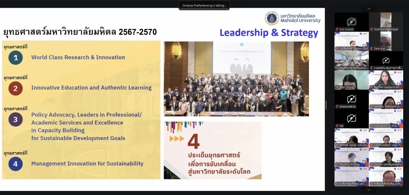
Task: Click 'Policy Advocacy, Leaders in Professional/' line
Action: click(x=86, y=115)
